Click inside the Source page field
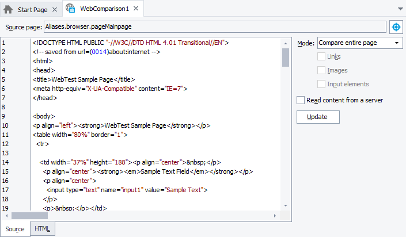Screen dimensions: 406x237 click(x=214, y=27)
